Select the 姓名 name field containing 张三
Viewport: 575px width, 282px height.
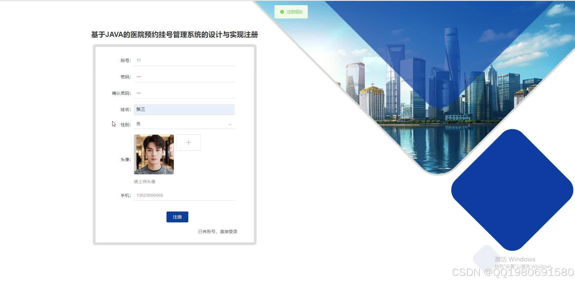click(x=184, y=109)
